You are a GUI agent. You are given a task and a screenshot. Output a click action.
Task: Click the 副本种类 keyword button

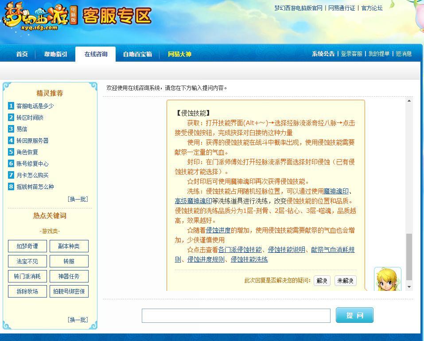pos(69,246)
